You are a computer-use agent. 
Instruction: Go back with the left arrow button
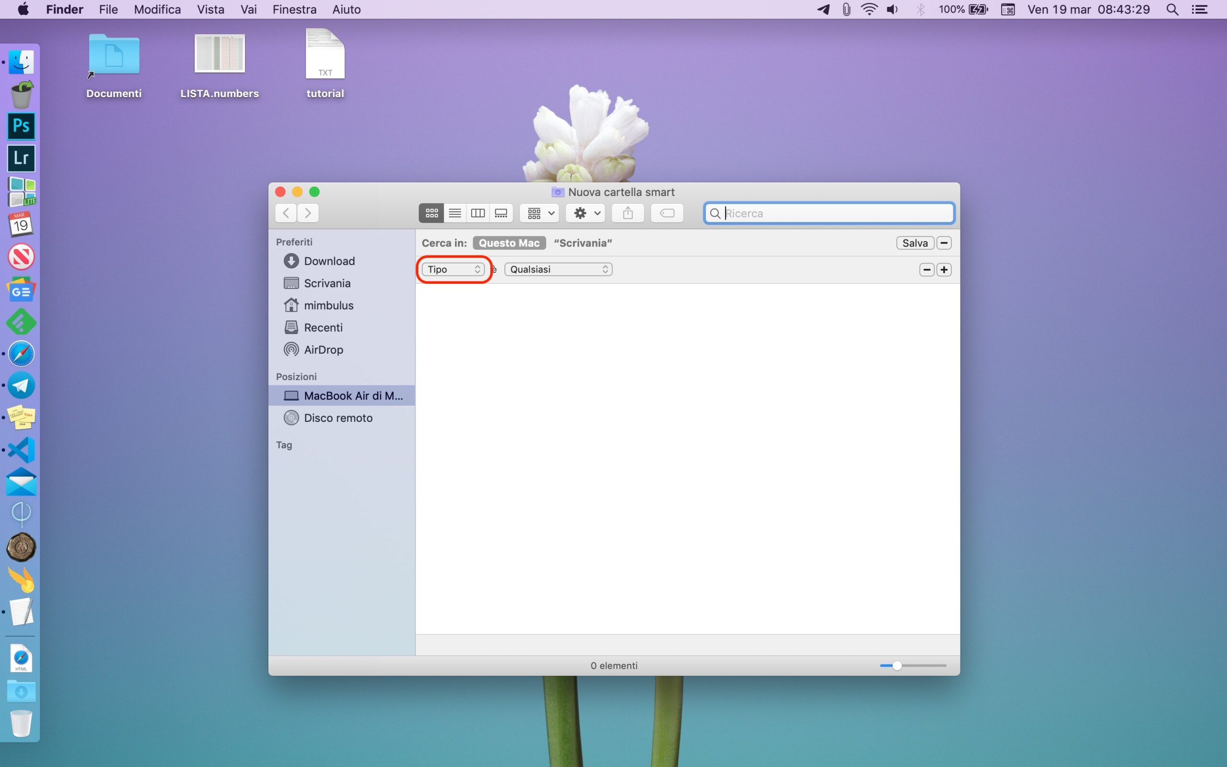286,213
